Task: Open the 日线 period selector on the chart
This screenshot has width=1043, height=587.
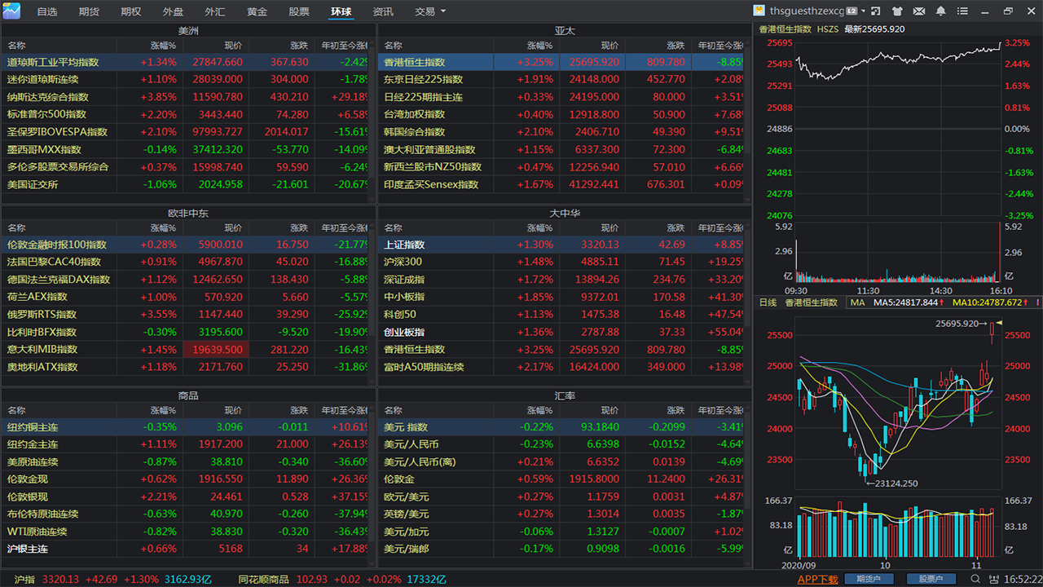Action: 767,302
